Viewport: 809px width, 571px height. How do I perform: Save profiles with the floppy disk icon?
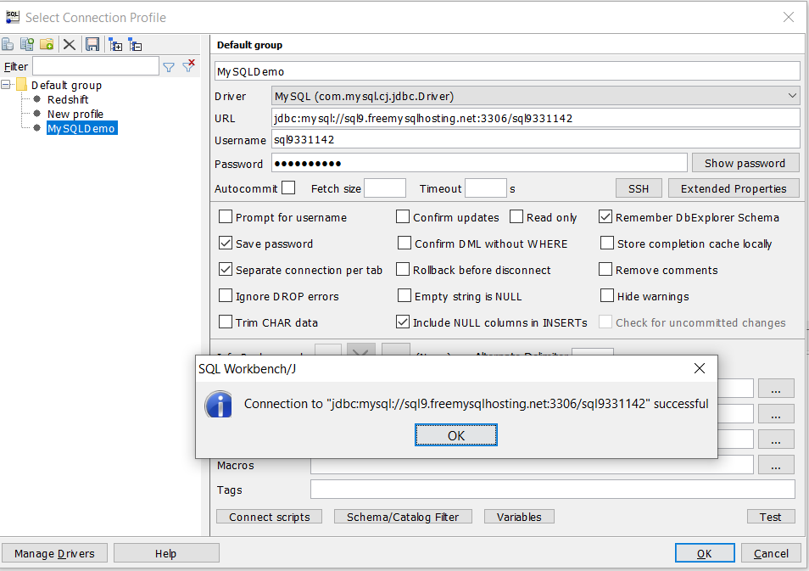click(92, 44)
